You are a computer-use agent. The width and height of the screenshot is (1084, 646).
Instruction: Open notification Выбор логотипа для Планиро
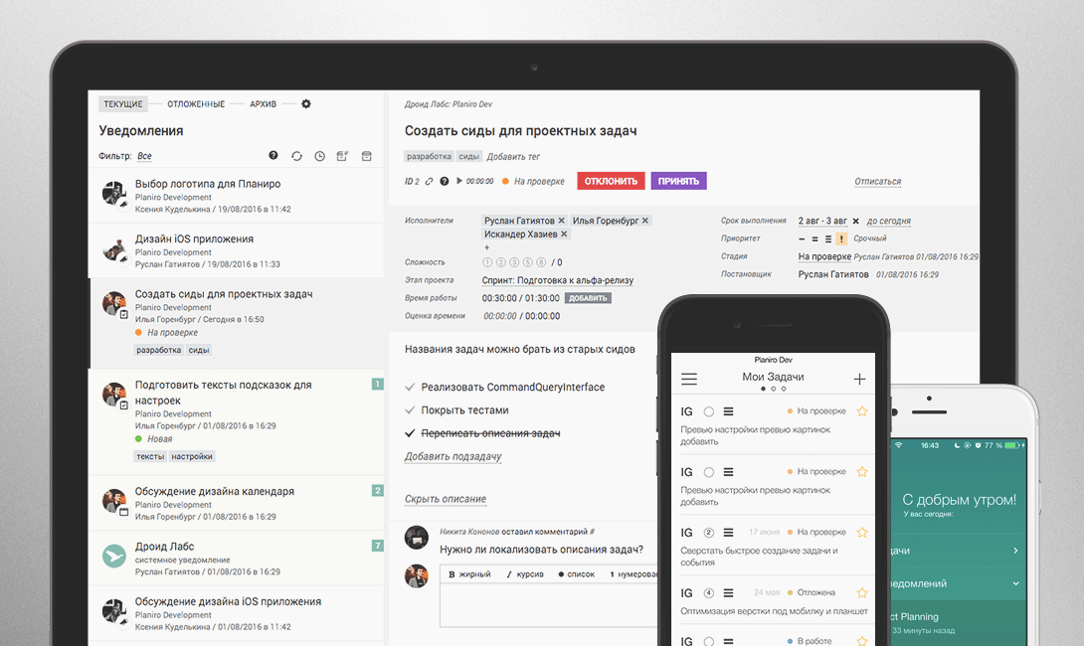(237, 196)
